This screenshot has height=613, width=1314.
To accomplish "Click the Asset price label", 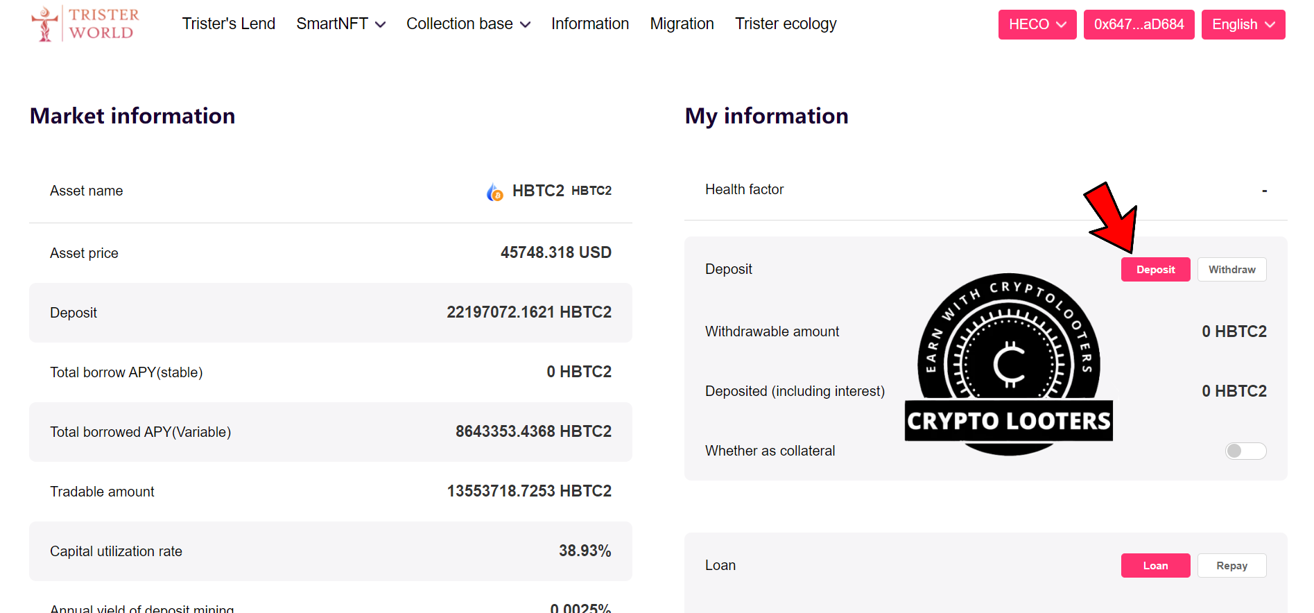I will 84,253.
